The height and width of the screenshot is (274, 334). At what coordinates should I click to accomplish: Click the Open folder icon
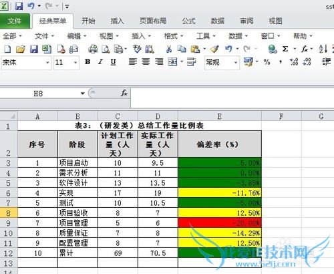pyautogui.click(x=21, y=49)
